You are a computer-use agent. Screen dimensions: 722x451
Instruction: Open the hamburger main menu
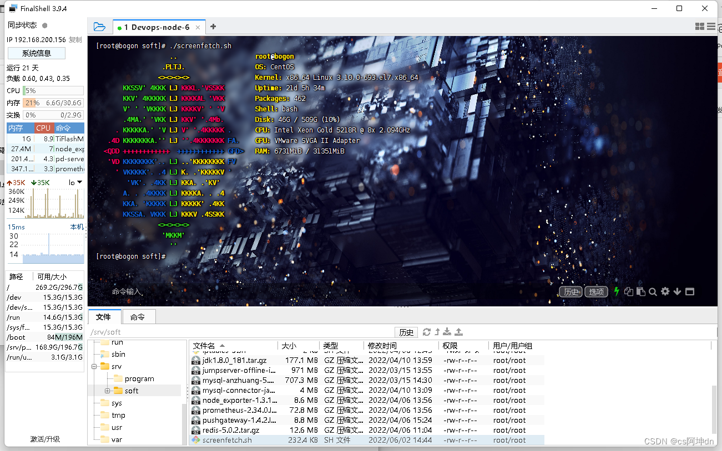(711, 27)
